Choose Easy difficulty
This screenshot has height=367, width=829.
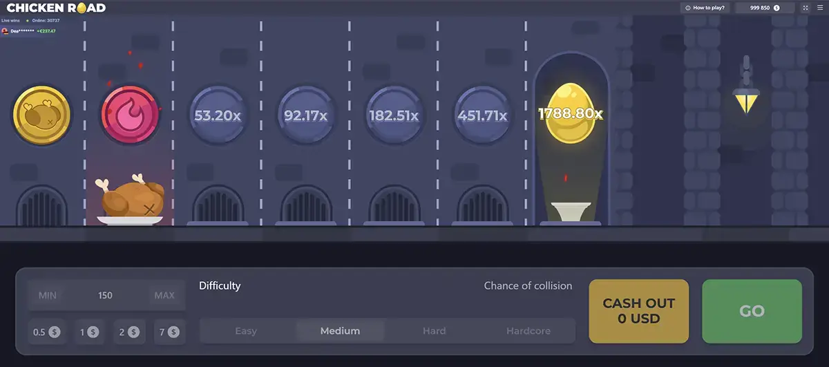point(246,331)
